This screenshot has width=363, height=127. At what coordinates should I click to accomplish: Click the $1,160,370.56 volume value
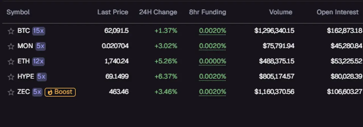274,92
